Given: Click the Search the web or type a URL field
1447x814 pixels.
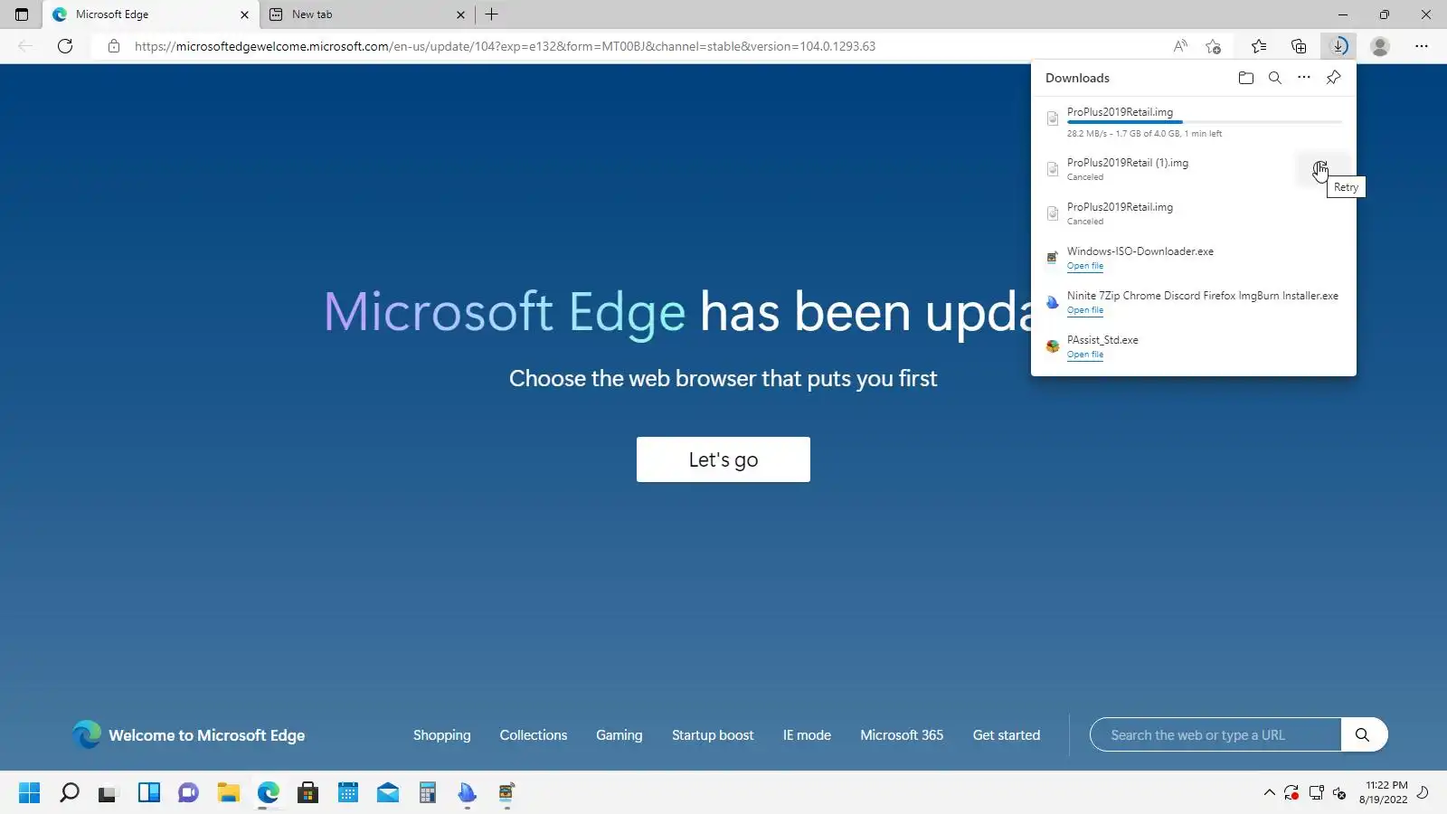Looking at the screenshot, I should coord(1215,734).
